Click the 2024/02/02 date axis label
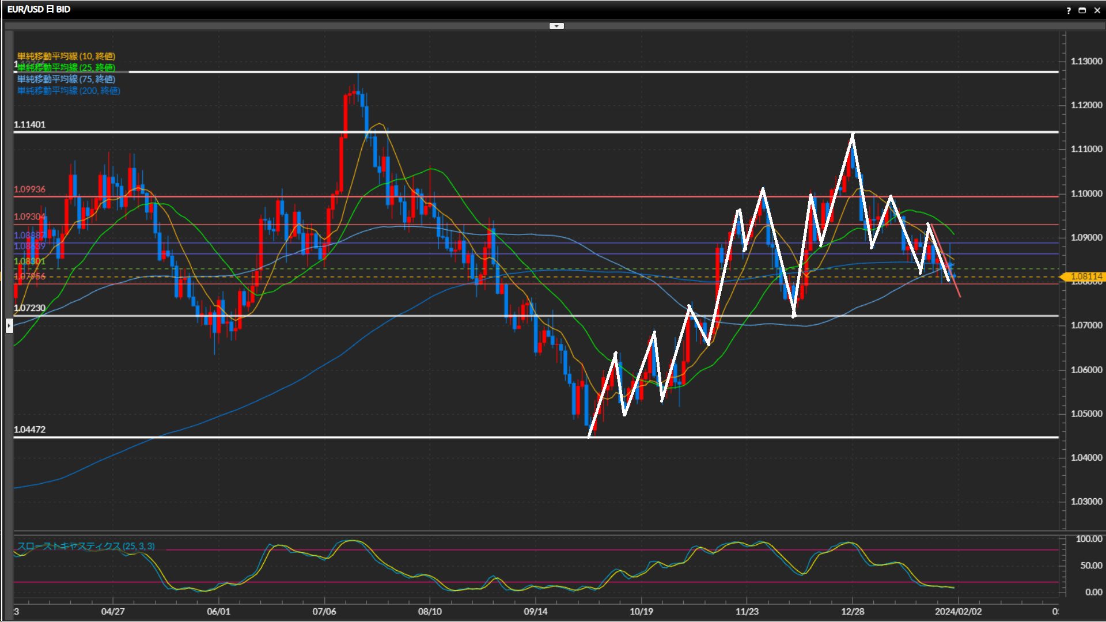The height and width of the screenshot is (622, 1106). 958,612
